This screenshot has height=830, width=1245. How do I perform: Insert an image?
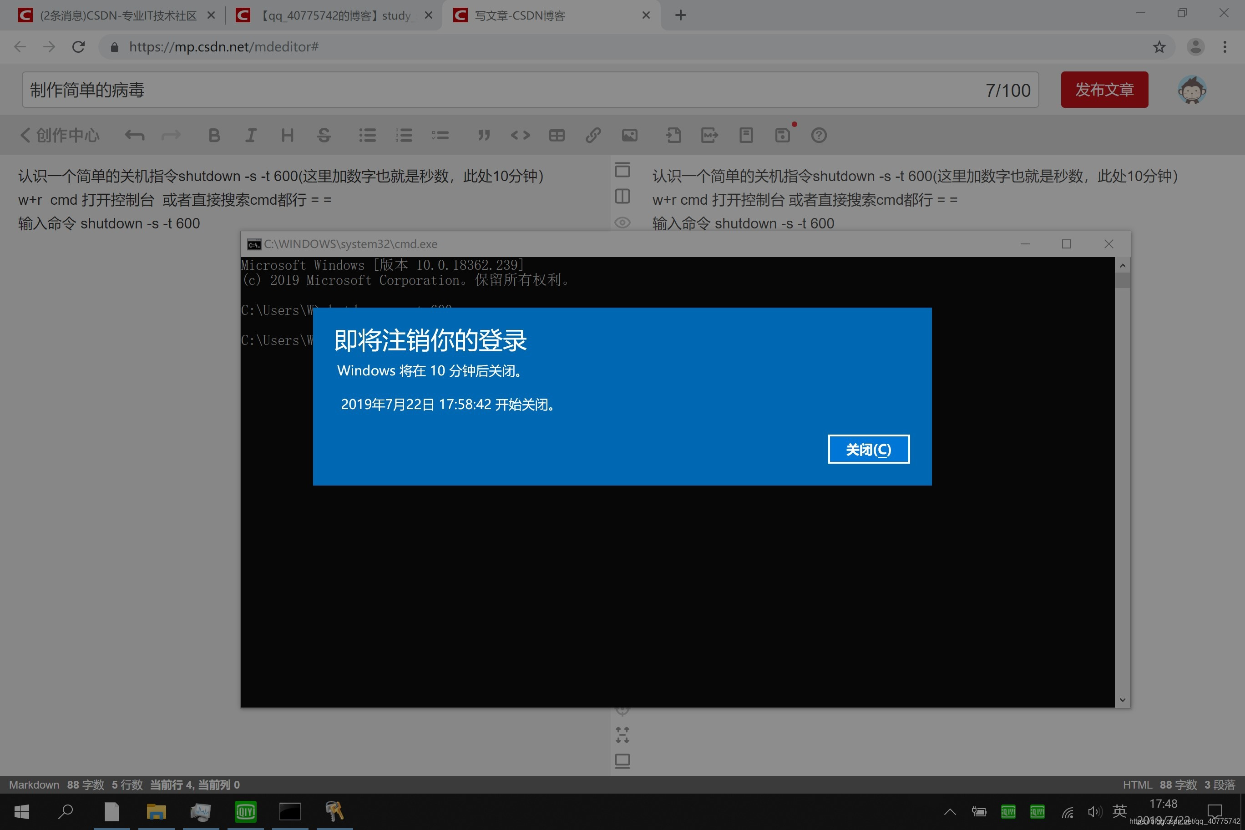(x=630, y=136)
